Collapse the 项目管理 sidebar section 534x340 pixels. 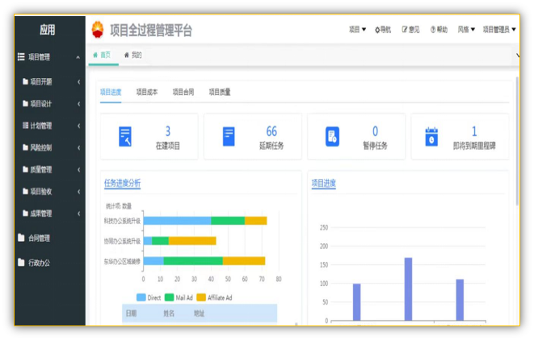point(78,57)
